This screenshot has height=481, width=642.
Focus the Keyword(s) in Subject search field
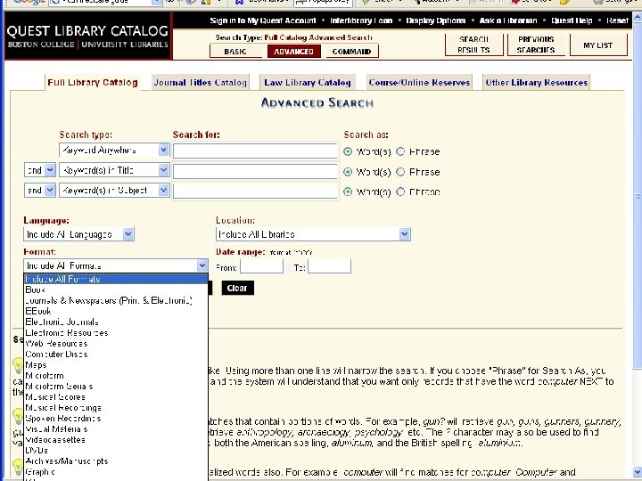click(x=255, y=191)
